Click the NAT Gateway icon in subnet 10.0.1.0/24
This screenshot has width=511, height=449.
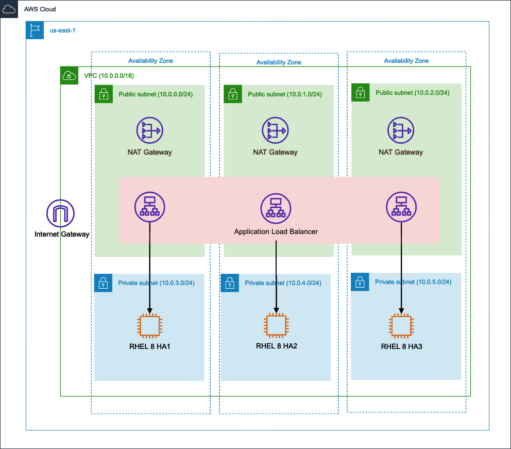point(276,130)
